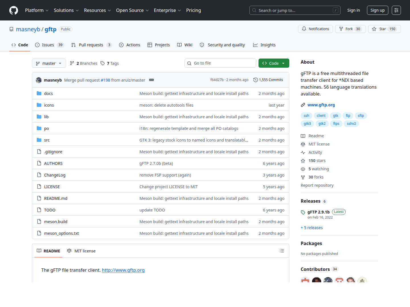410x307 pixels.
Task: Select the MIT license tab in README panel
Action: (x=81, y=251)
